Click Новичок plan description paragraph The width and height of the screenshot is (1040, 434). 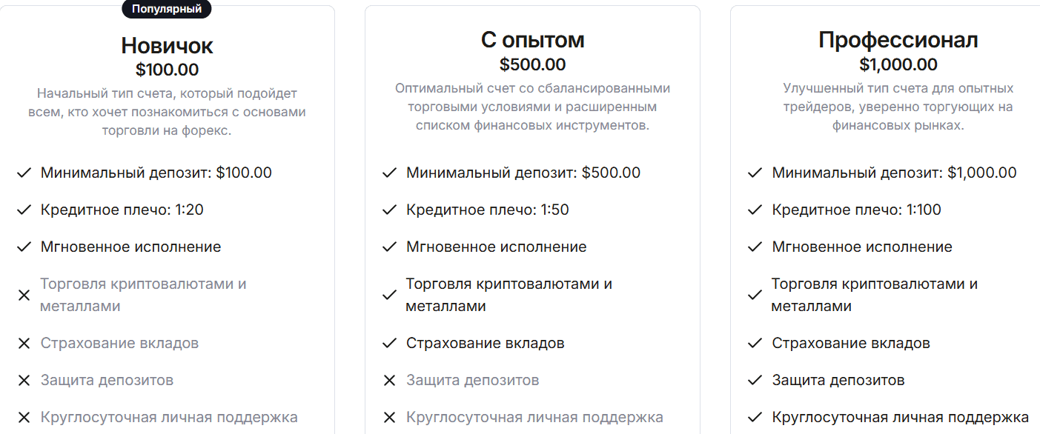point(167,112)
